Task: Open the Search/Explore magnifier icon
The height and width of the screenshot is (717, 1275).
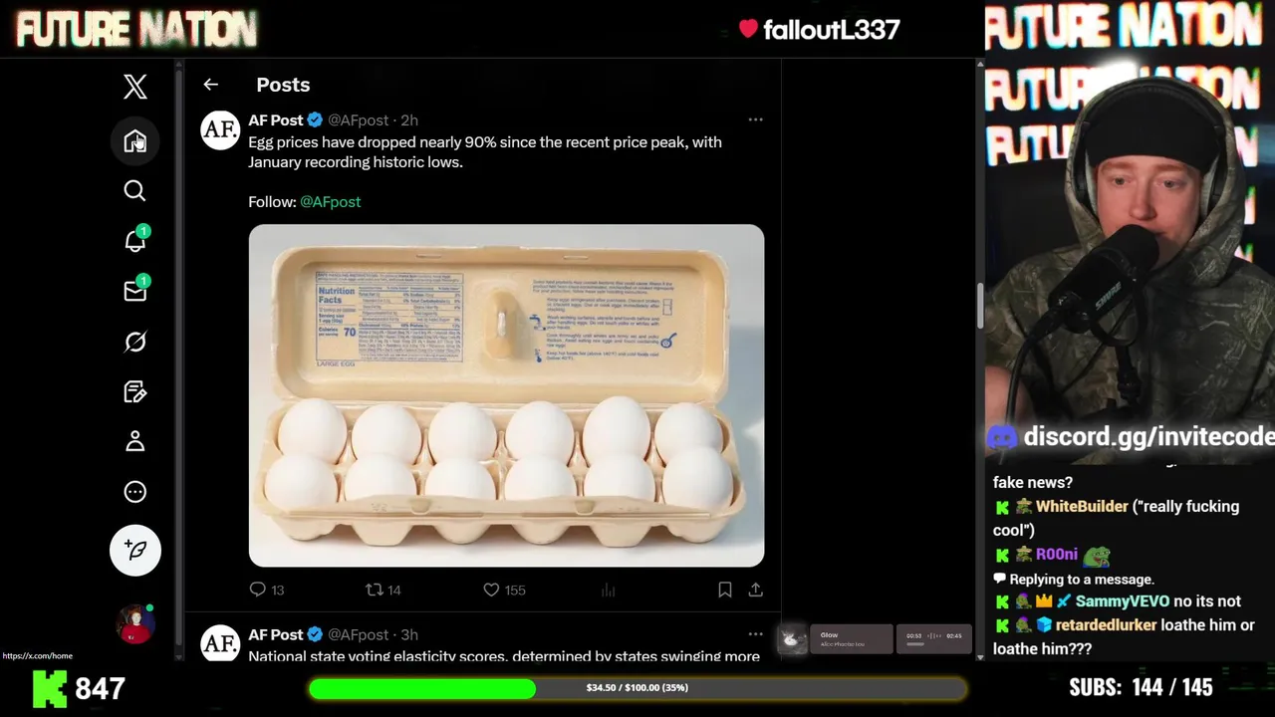Action: (135, 190)
